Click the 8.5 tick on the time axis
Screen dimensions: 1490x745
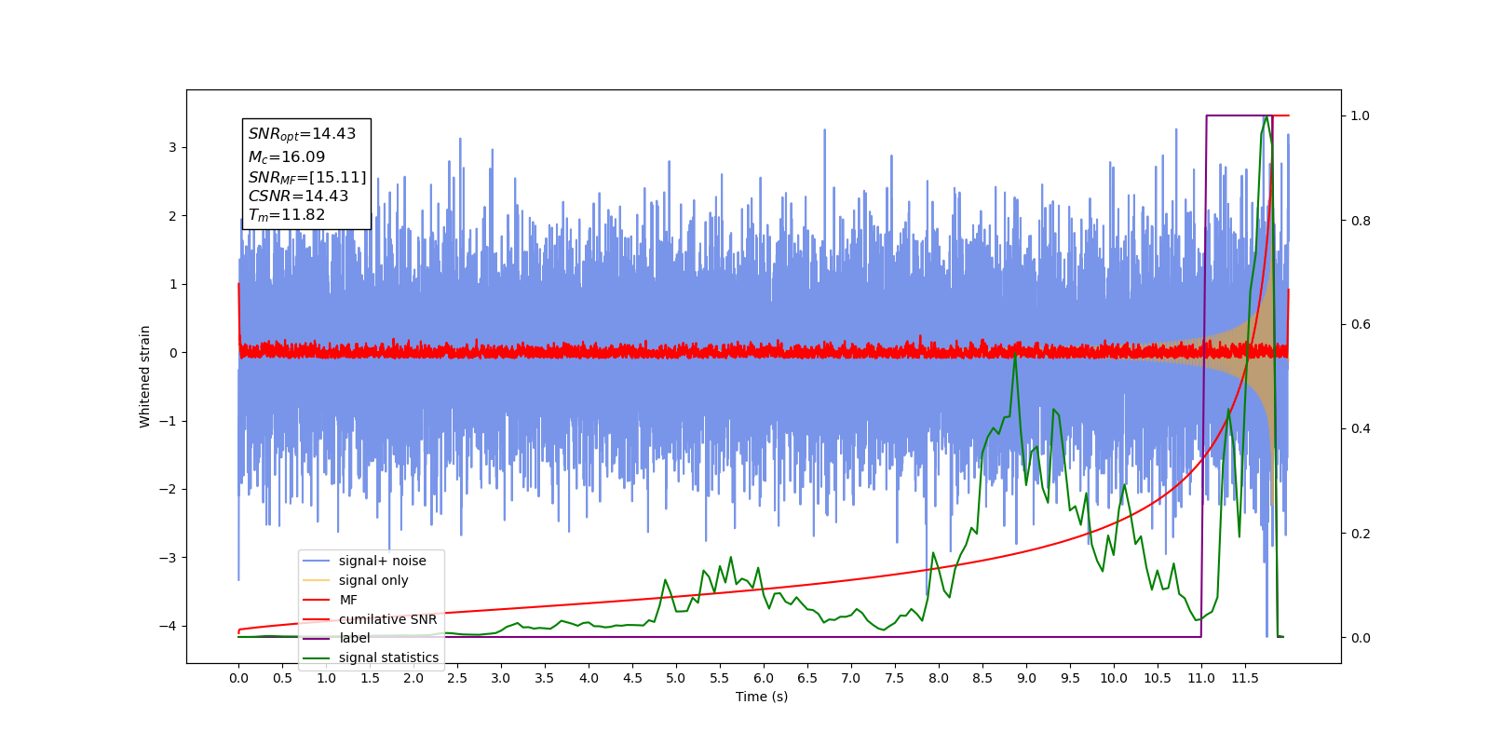982,678
